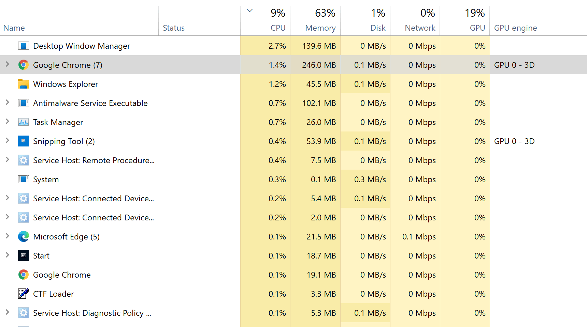Click the Task Manager graph icon

coord(23,122)
